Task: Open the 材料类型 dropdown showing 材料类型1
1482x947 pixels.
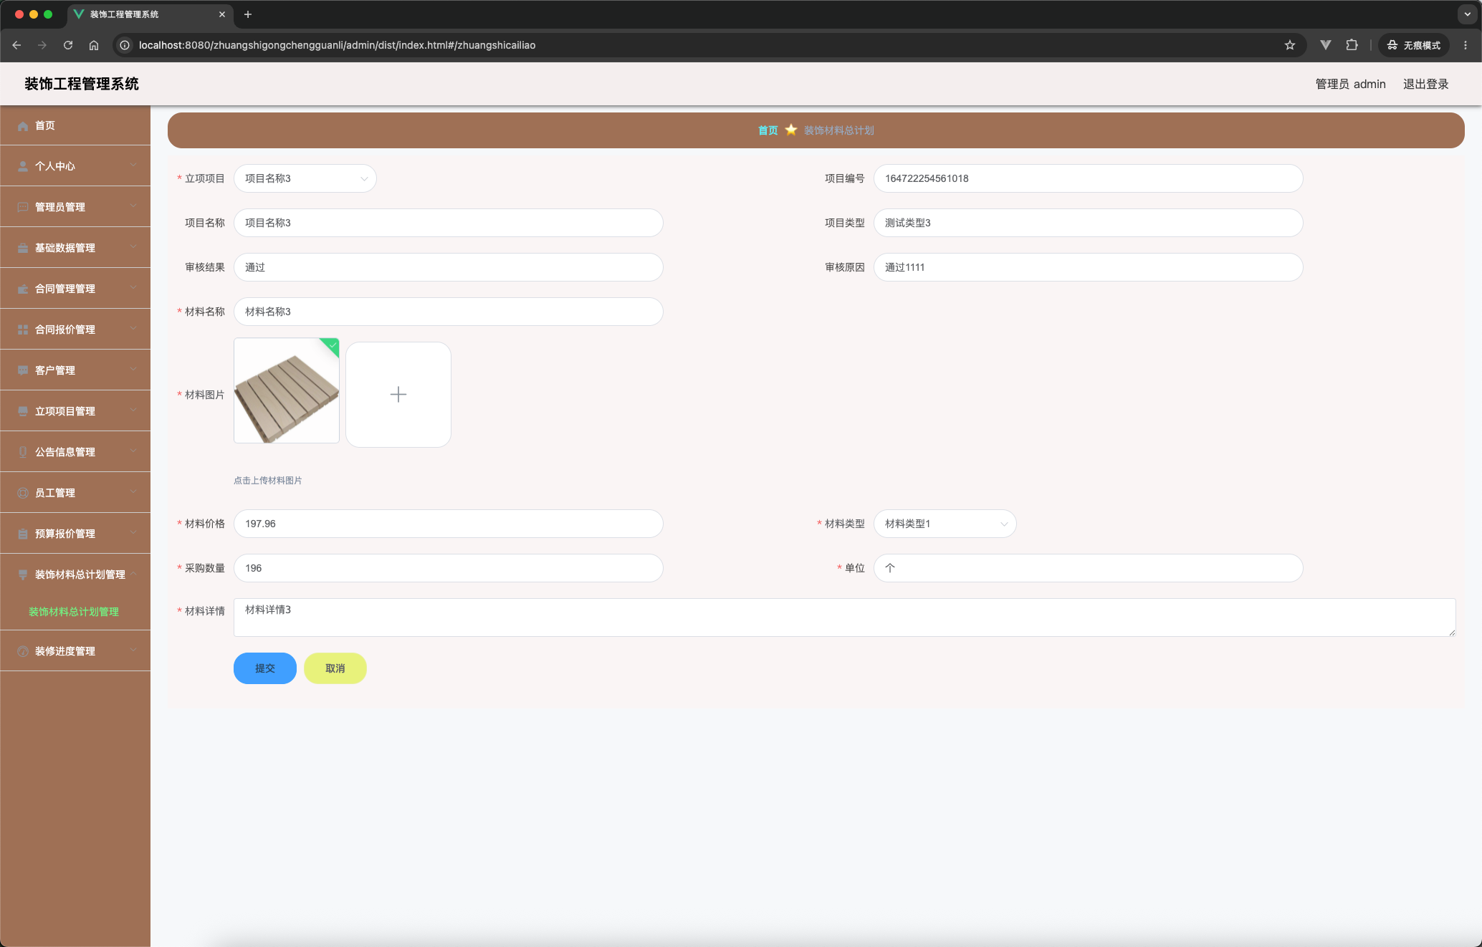Action: click(x=945, y=524)
